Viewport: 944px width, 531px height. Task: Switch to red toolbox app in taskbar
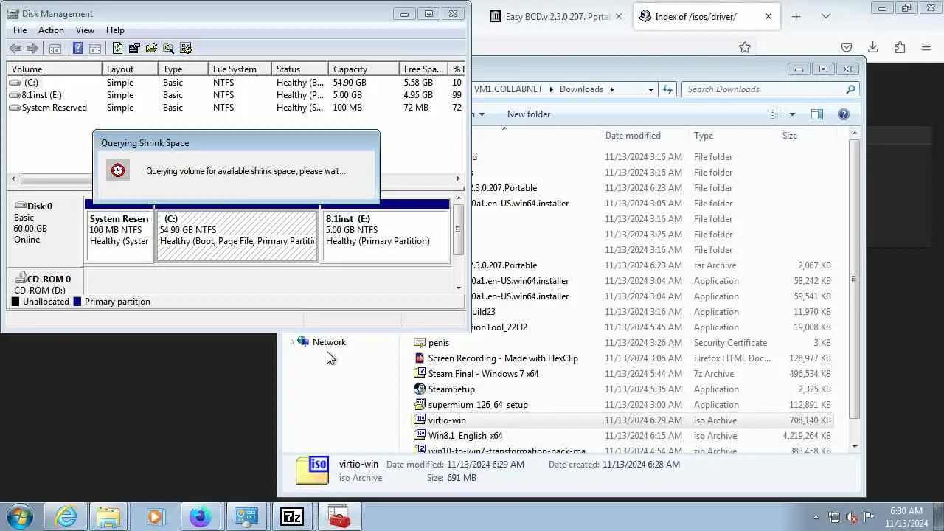pyautogui.click(x=339, y=517)
